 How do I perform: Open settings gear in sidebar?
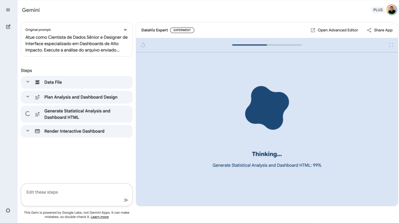[8, 211]
